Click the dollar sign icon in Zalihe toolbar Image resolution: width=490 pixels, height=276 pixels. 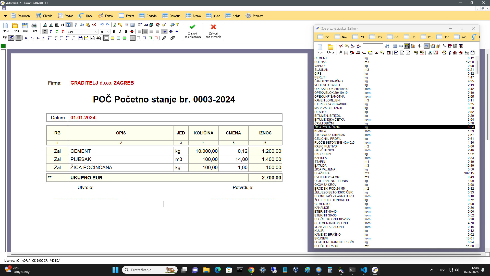click(420, 46)
